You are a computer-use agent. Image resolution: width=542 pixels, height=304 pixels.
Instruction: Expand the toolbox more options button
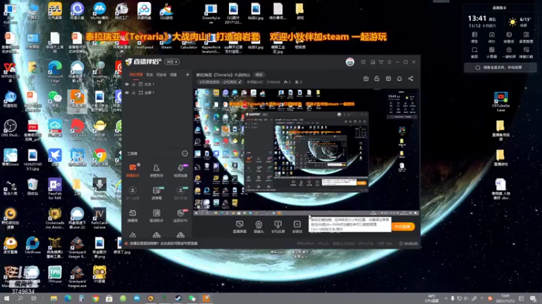185,153
